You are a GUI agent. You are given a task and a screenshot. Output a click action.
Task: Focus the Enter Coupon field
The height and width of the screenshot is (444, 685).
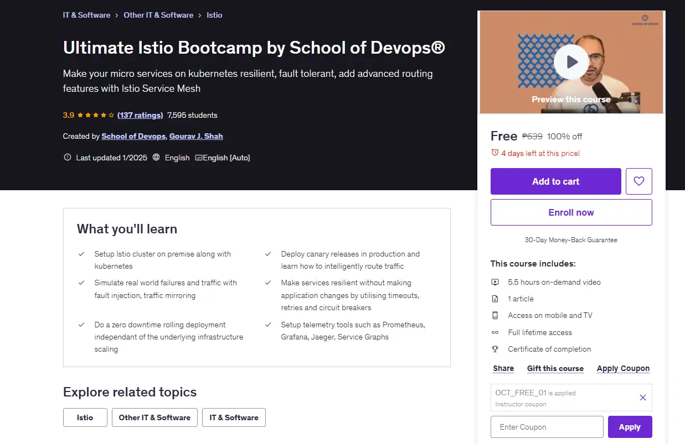547,427
